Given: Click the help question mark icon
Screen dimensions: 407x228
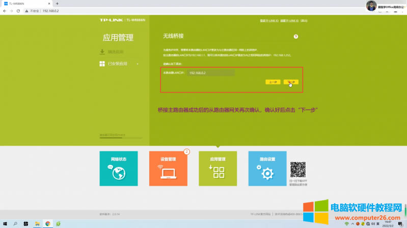Looking at the screenshot, I should pos(295,37).
